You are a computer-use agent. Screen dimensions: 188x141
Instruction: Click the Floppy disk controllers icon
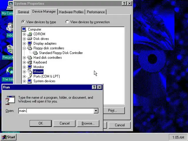click(x=30, y=48)
